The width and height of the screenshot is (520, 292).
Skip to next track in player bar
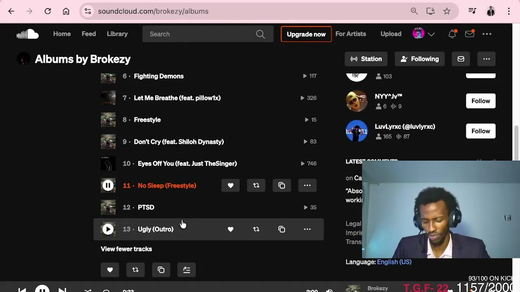coord(62,290)
